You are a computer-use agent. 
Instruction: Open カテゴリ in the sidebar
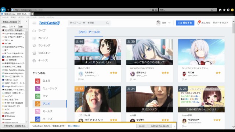pyautogui.click(x=43, y=38)
